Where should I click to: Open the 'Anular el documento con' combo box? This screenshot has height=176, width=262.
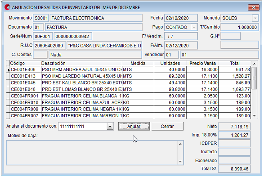(x=110, y=126)
